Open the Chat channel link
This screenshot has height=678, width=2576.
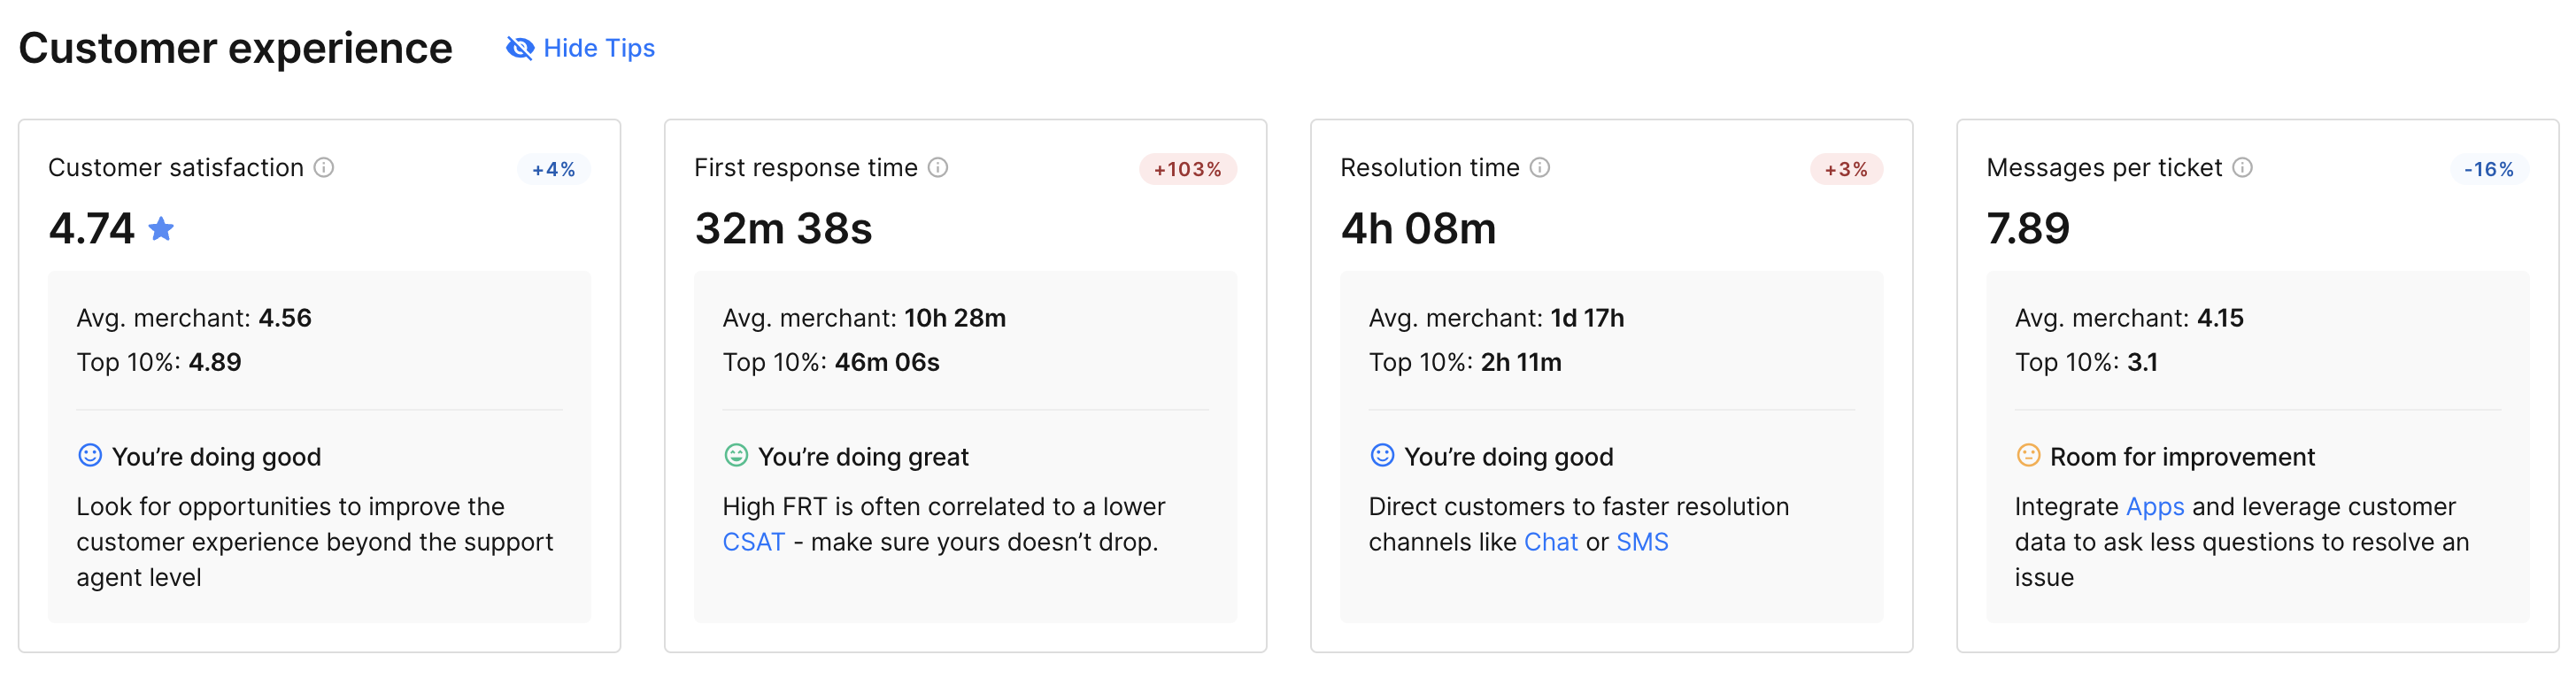coord(1551,542)
